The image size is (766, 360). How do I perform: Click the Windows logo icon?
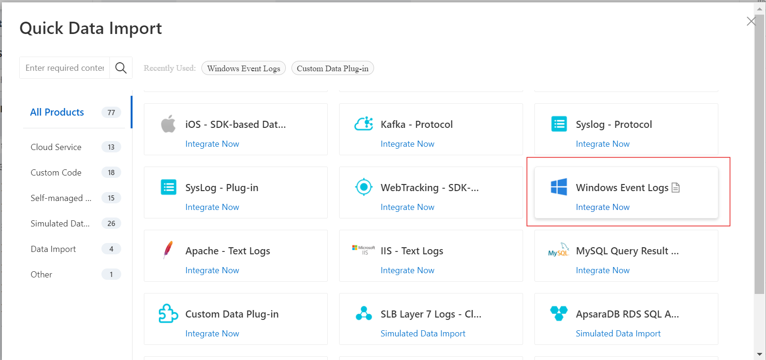[x=559, y=187]
